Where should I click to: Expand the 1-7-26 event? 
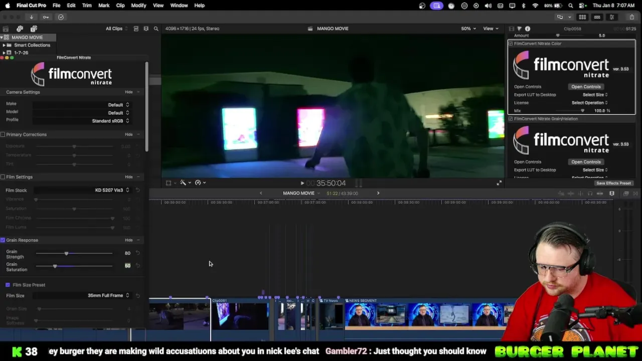click(4, 53)
